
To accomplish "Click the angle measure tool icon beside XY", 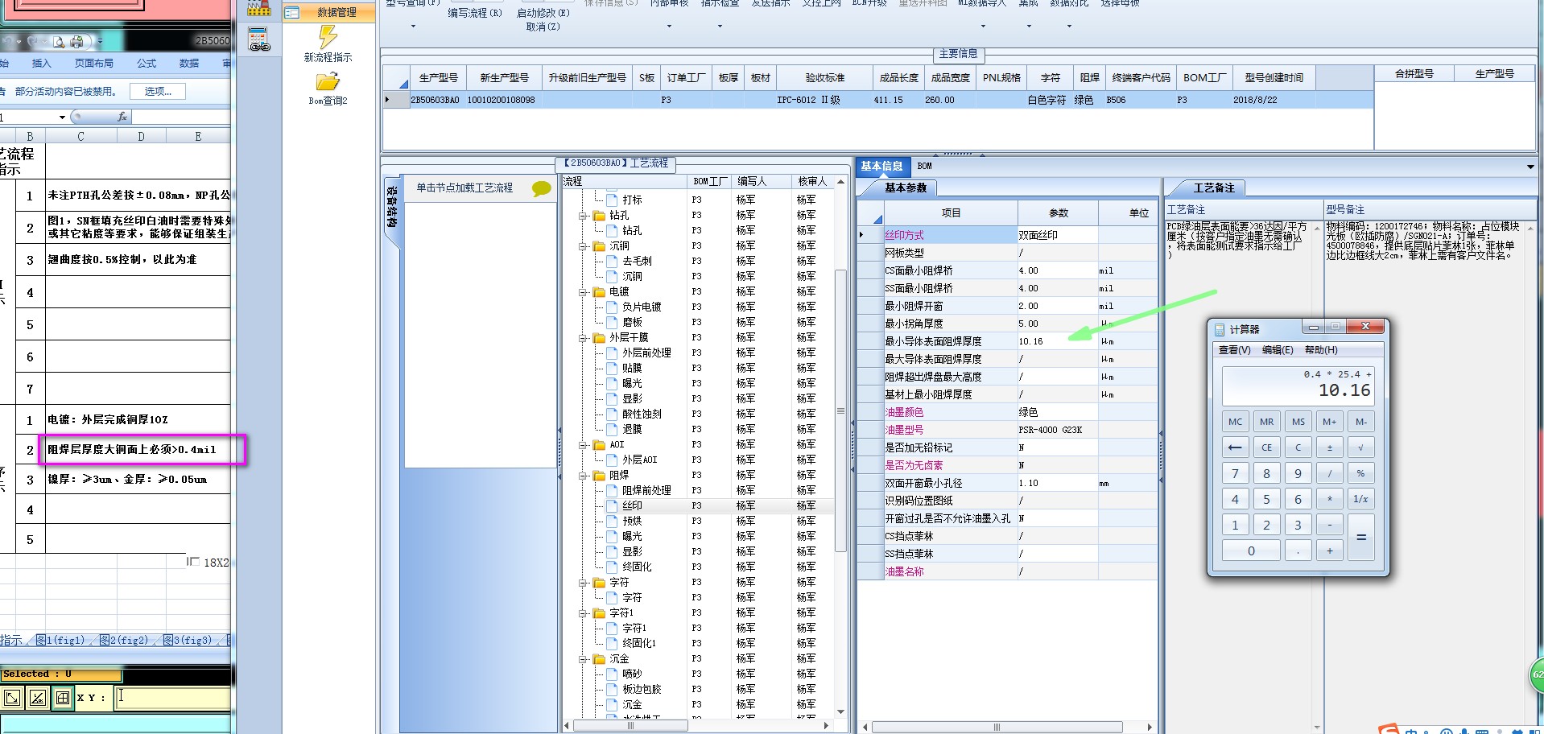I will pyautogui.click(x=38, y=698).
